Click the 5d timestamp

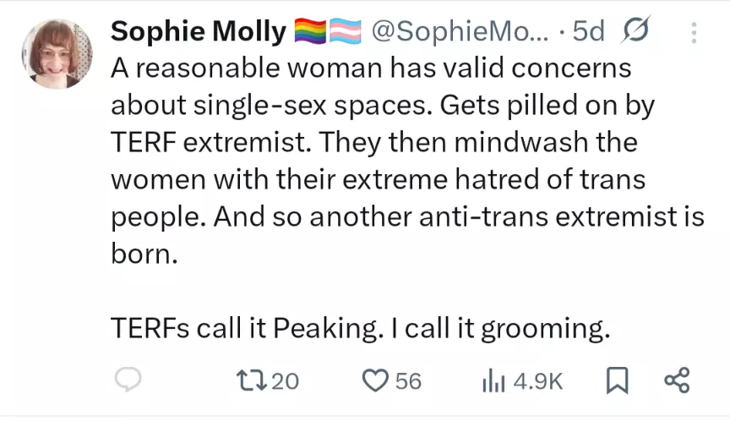[x=588, y=32]
